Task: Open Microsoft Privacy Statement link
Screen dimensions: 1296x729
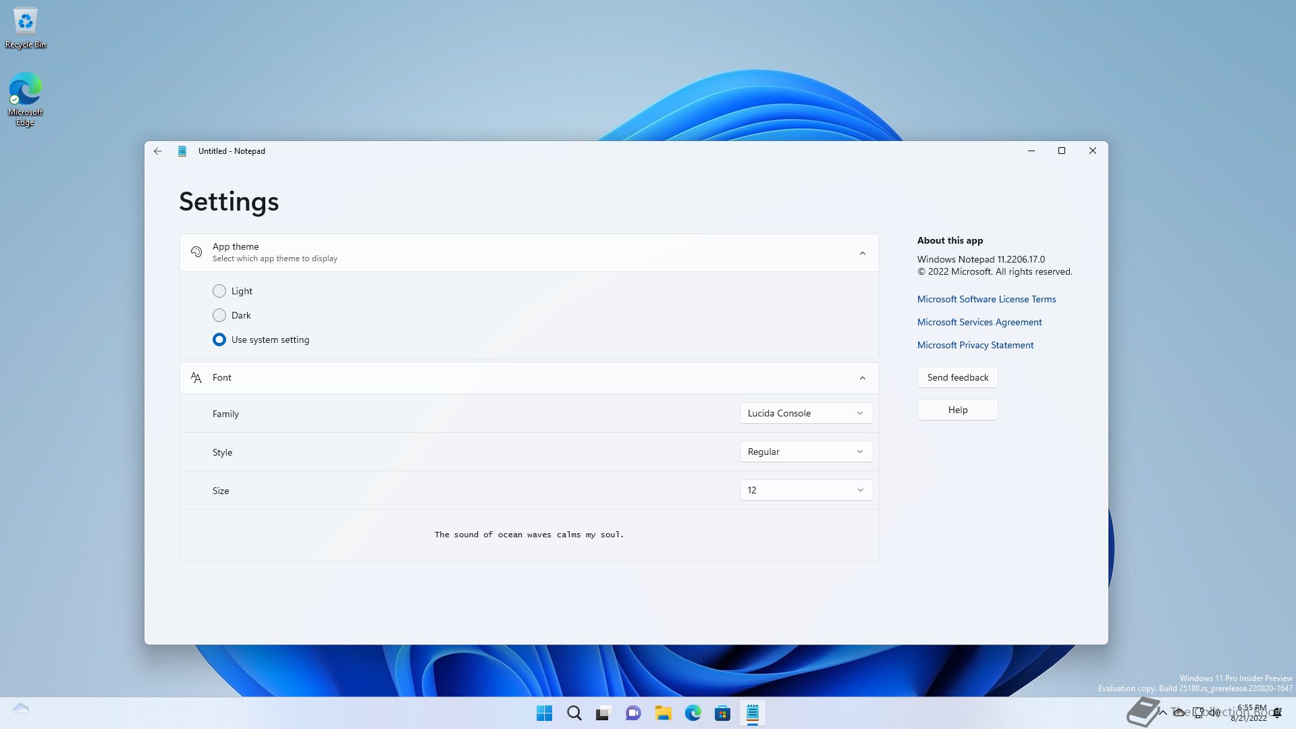Action: (x=975, y=345)
